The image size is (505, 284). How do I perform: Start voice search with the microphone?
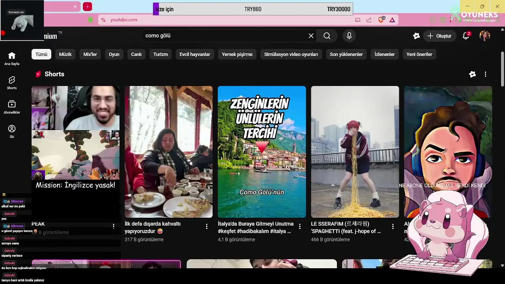(349, 36)
